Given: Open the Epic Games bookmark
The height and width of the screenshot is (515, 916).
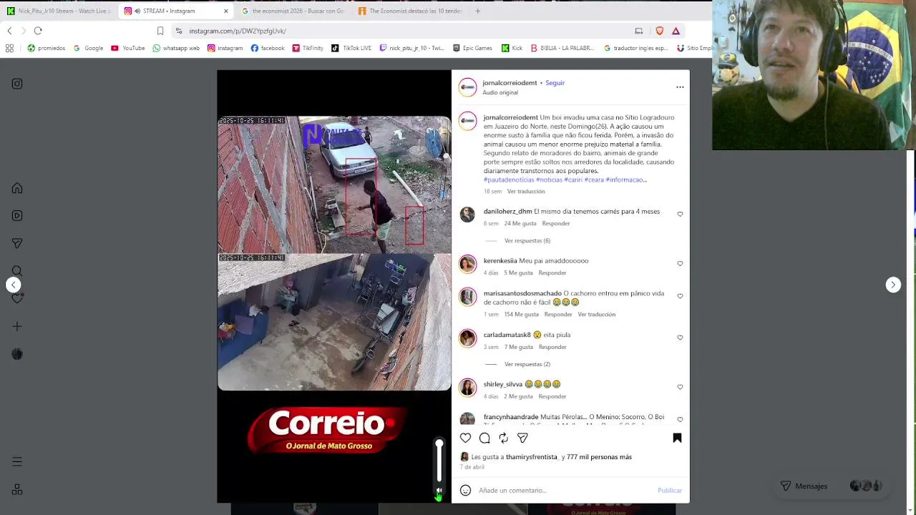Looking at the screenshot, I should tap(472, 48).
